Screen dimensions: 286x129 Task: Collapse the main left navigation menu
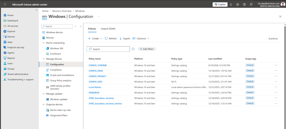[36, 10]
